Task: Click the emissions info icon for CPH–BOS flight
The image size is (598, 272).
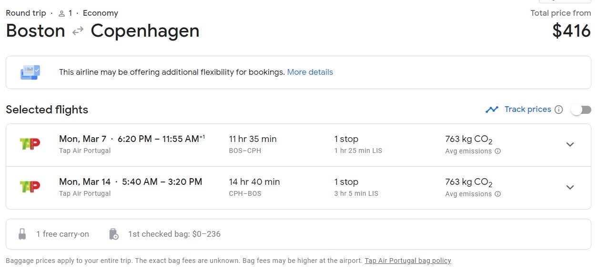Action: (498, 194)
